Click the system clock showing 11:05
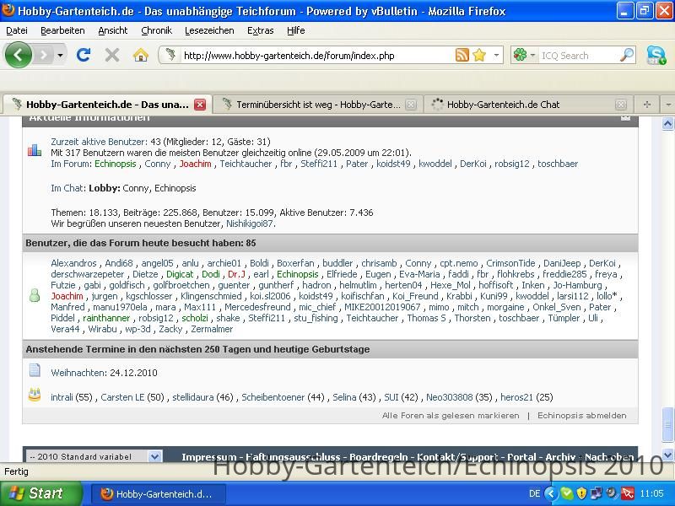The width and height of the screenshot is (675, 506). pyautogui.click(x=651, y=493)
